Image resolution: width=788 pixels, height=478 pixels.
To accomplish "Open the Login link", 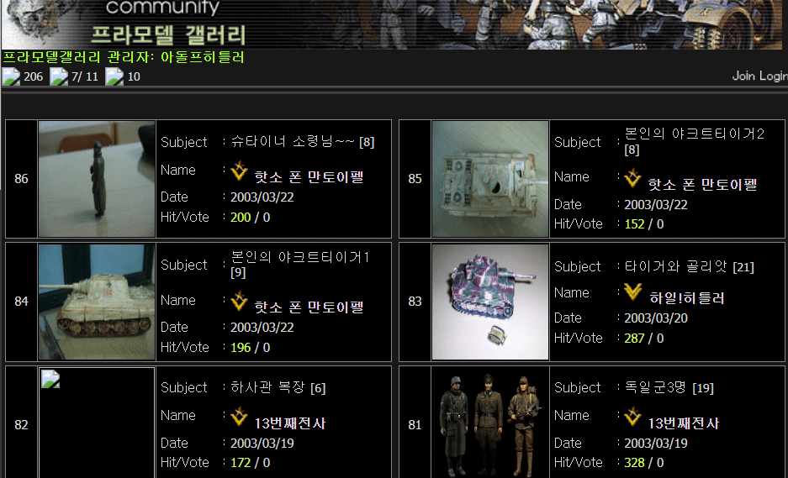I will point(773,76).
